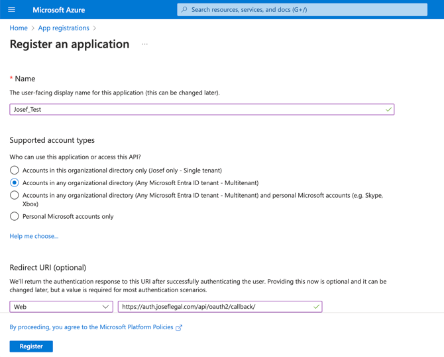This screenshot has width=444, height=357.
Task: Select Multitenant organizational directory option
Action: [x=15, y=182]
